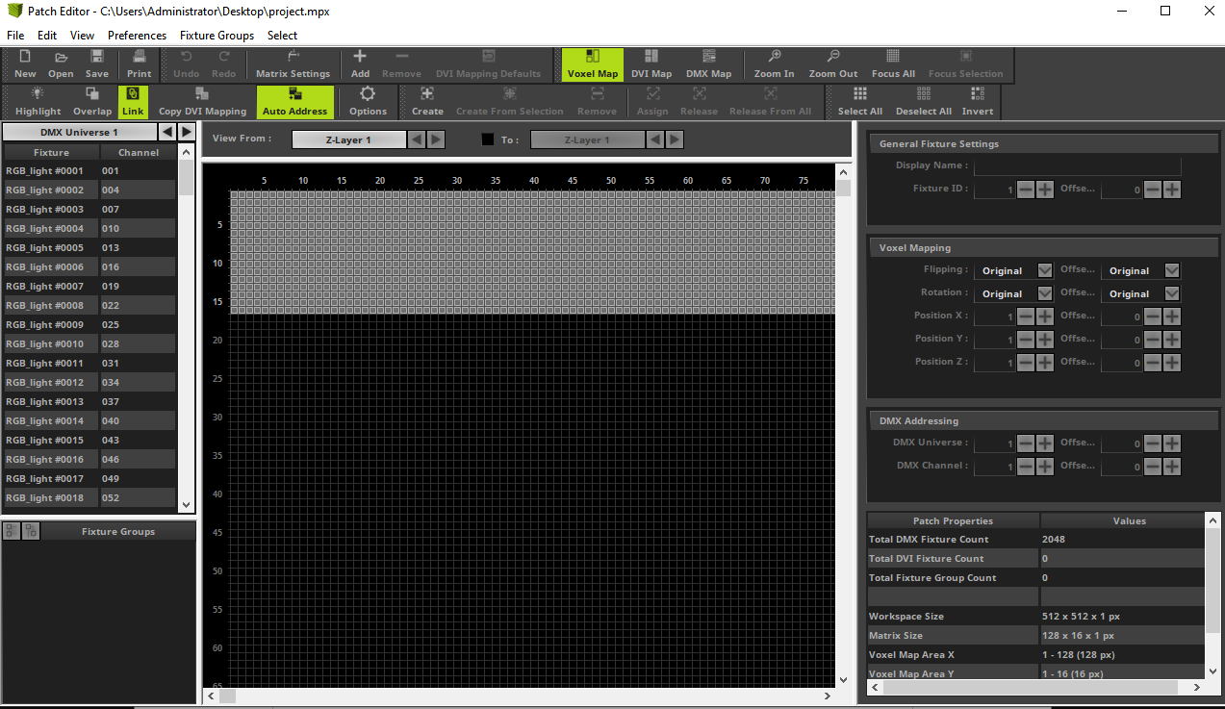Switch to DMX Map view
1225x709 pixels.
(x=708, y=64)
